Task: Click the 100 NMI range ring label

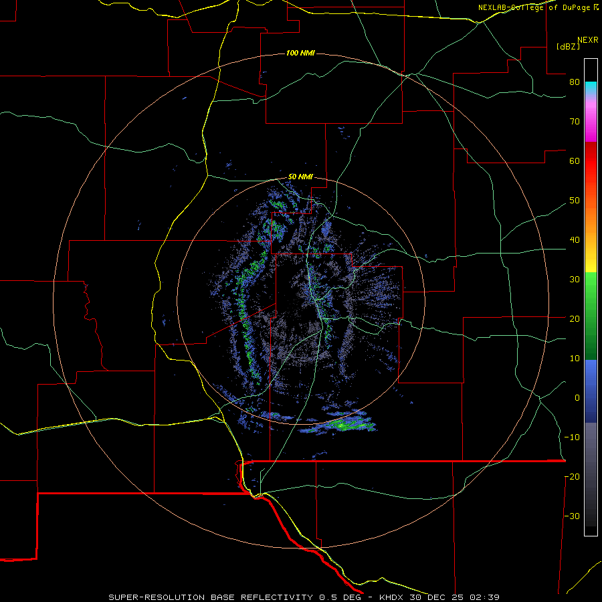Action: click(x=300, y=53)
